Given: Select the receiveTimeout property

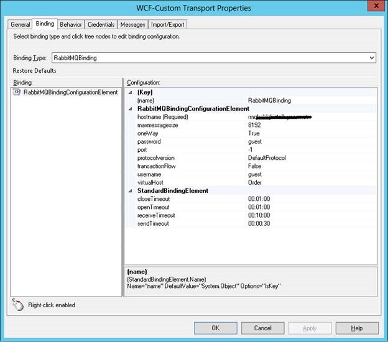Looking at the screenshot, I should coord(156,215).
